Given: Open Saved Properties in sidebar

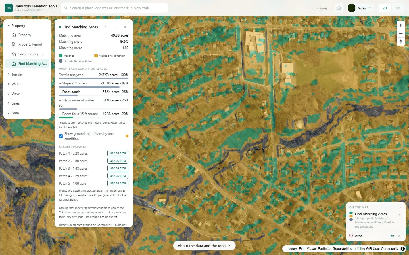Looking at the screenshot, I should click(27, 54).
